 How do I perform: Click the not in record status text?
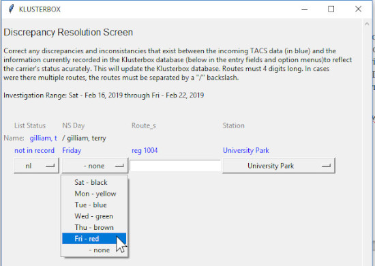point(35,151)
